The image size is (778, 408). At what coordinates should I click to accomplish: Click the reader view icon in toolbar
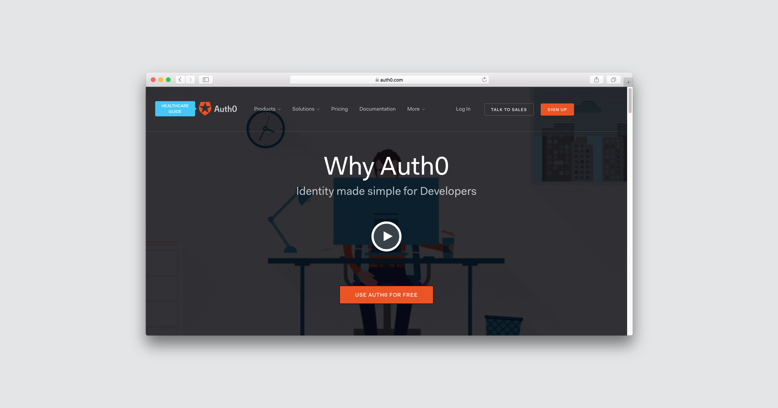click(x=206, y=80)
